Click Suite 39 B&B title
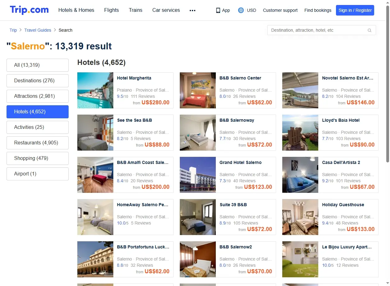390x286 pixels. 233,205
